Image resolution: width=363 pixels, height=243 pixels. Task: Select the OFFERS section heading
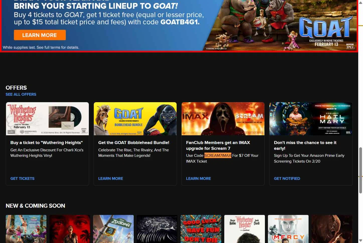pos(16,88)
